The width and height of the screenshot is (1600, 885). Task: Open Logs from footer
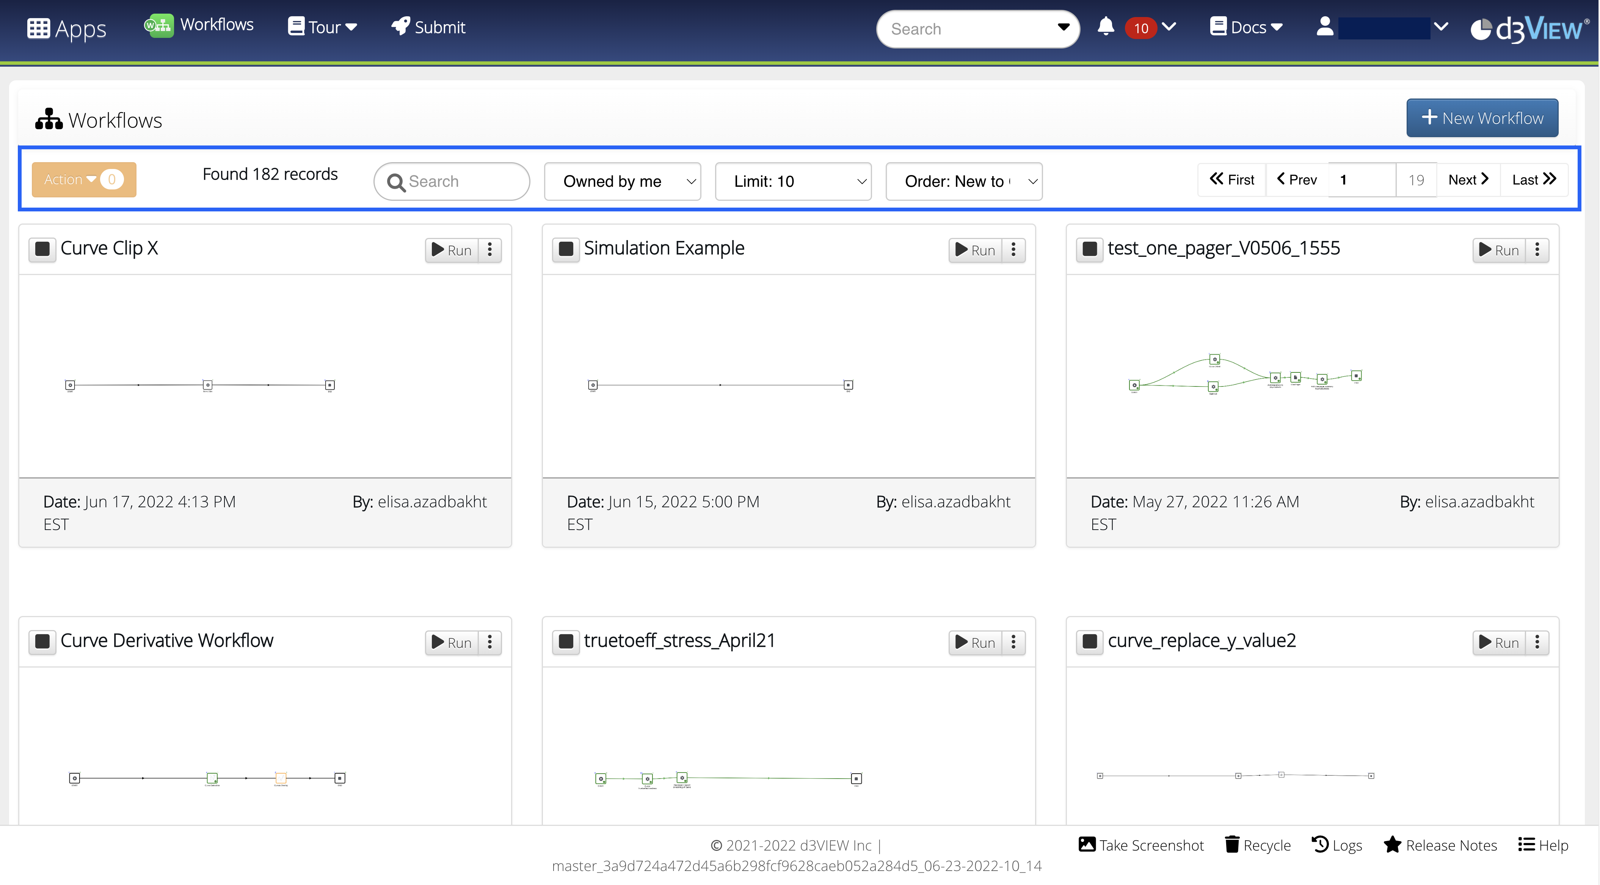pyautogui.click(x=1336, y=845)
